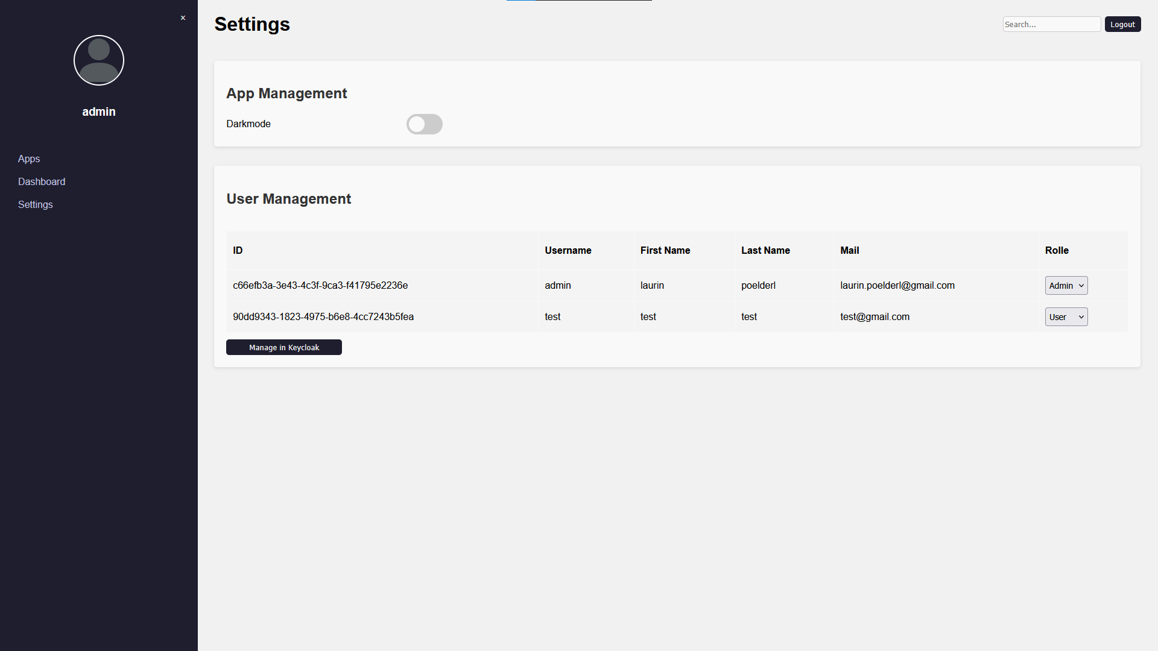Click the admin profile avatar icon
Viewport: 1158px width, 651px height.
pos(99,60)
